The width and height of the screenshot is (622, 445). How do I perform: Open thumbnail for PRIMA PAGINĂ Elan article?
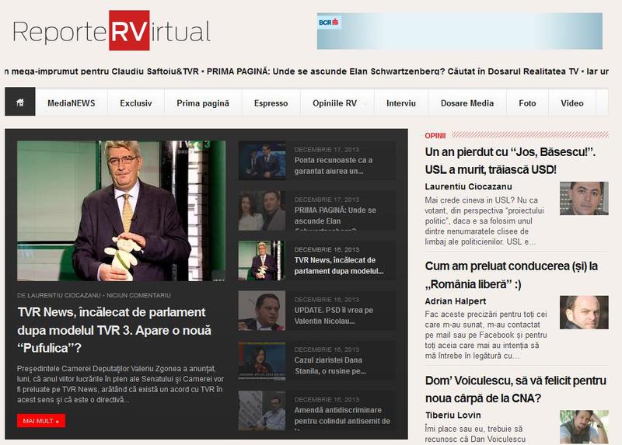(x=262, y=210)
